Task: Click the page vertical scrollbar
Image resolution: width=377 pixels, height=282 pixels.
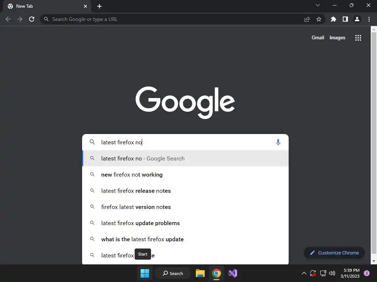Action: (x=374, y=143)
